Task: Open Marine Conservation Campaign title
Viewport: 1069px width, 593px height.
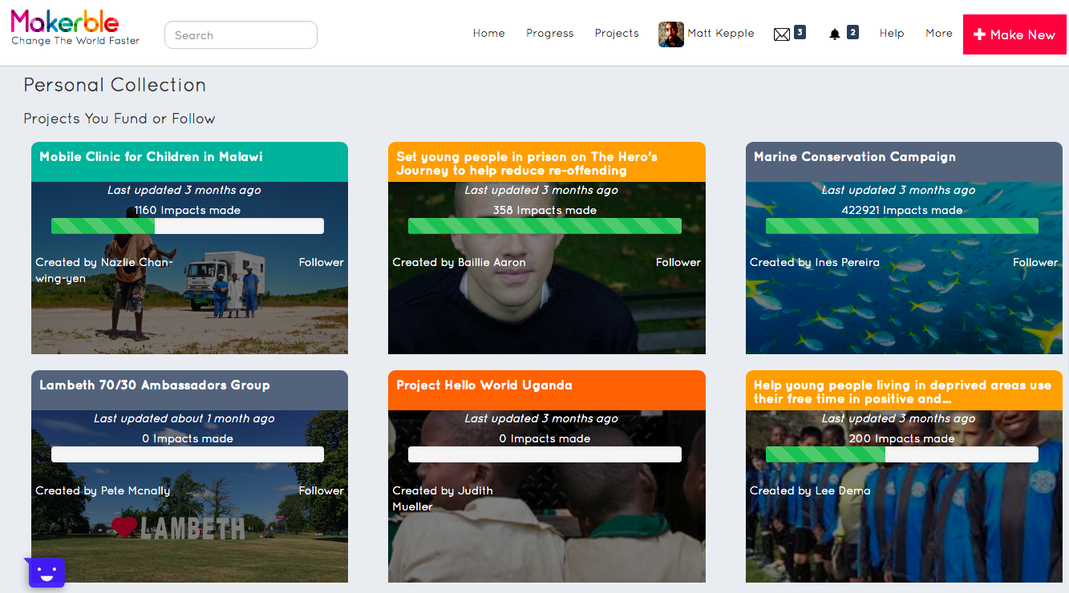Action: pos(855,156)
